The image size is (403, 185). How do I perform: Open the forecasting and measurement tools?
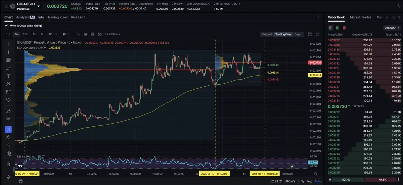pos(8,92)
